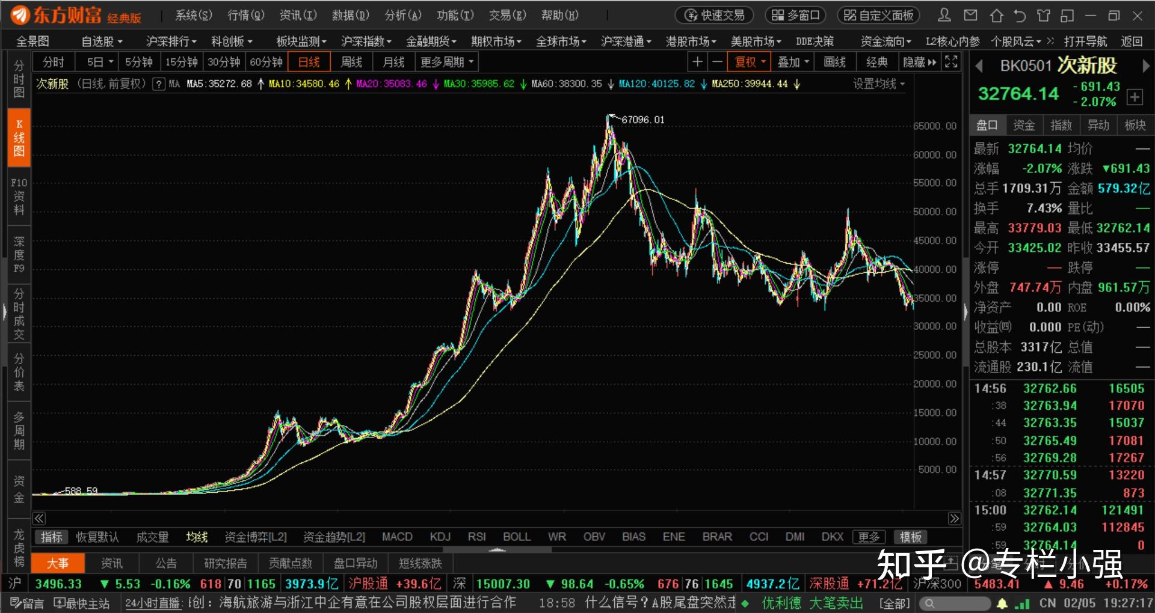Go to previous stock with left arrow
Viewport: 1155px width, 613px height.
click(979, 66)
